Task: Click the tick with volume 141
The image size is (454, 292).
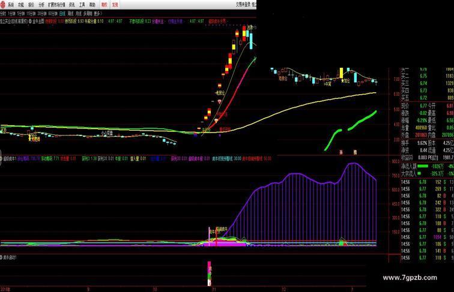Action: coord(428,251)
